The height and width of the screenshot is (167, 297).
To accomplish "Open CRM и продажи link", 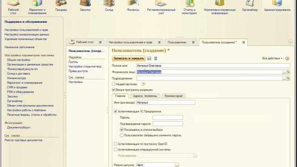I will point(17,87).
